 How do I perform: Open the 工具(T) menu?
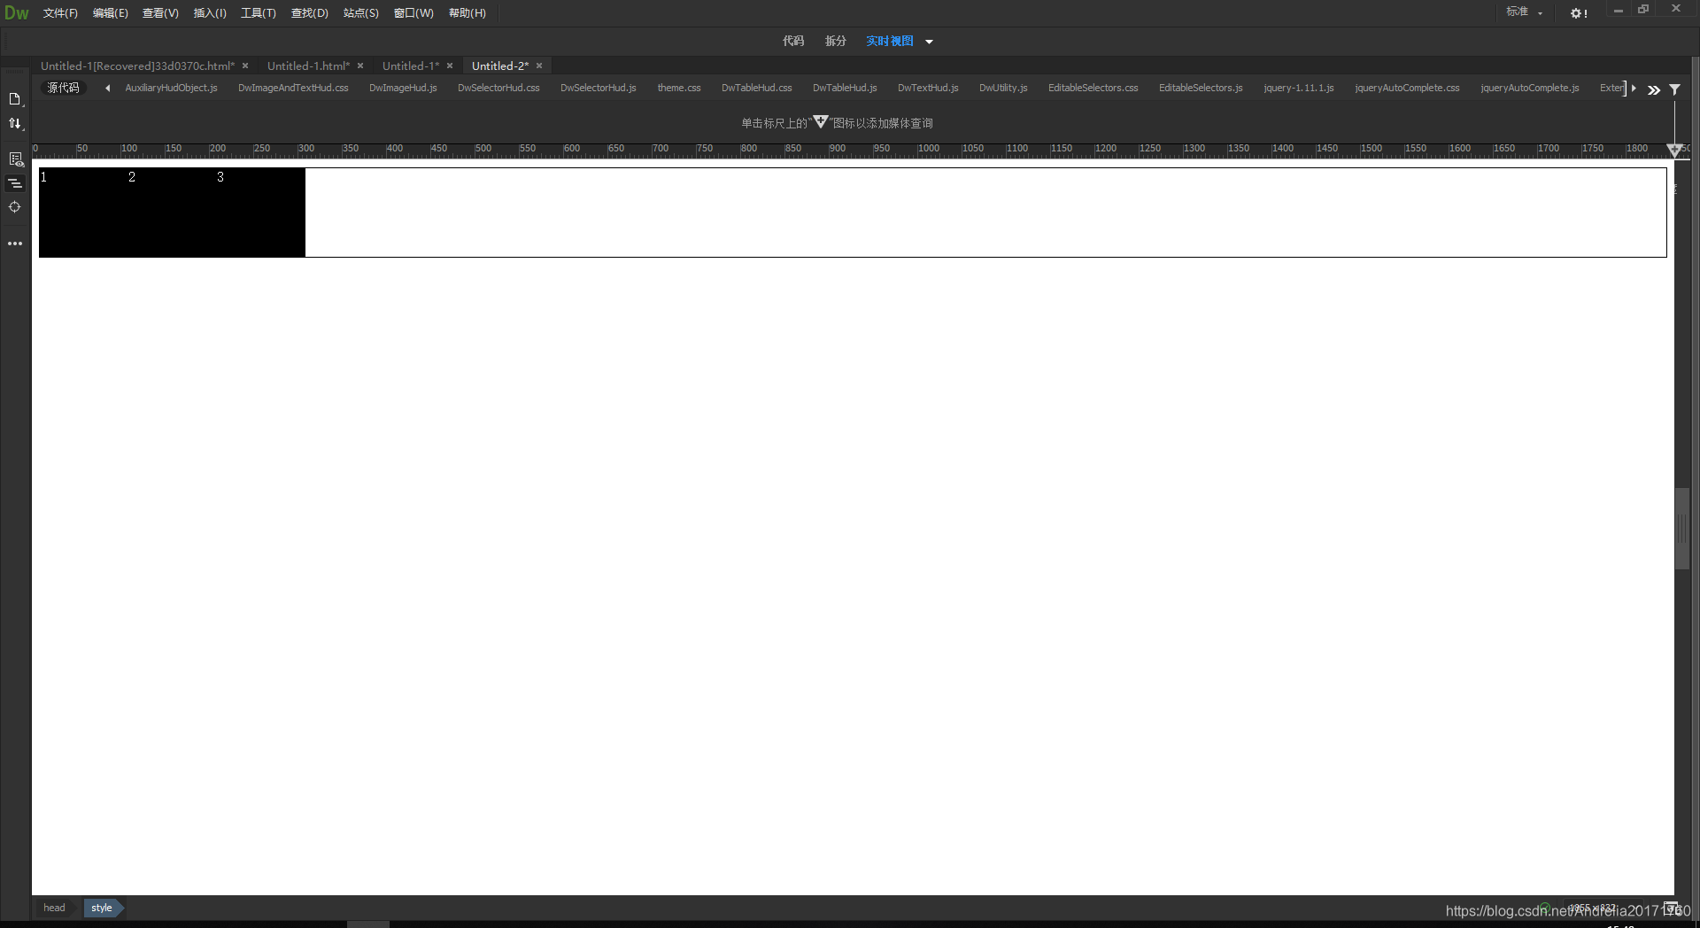pyautogui.click(x=259, y=13)
